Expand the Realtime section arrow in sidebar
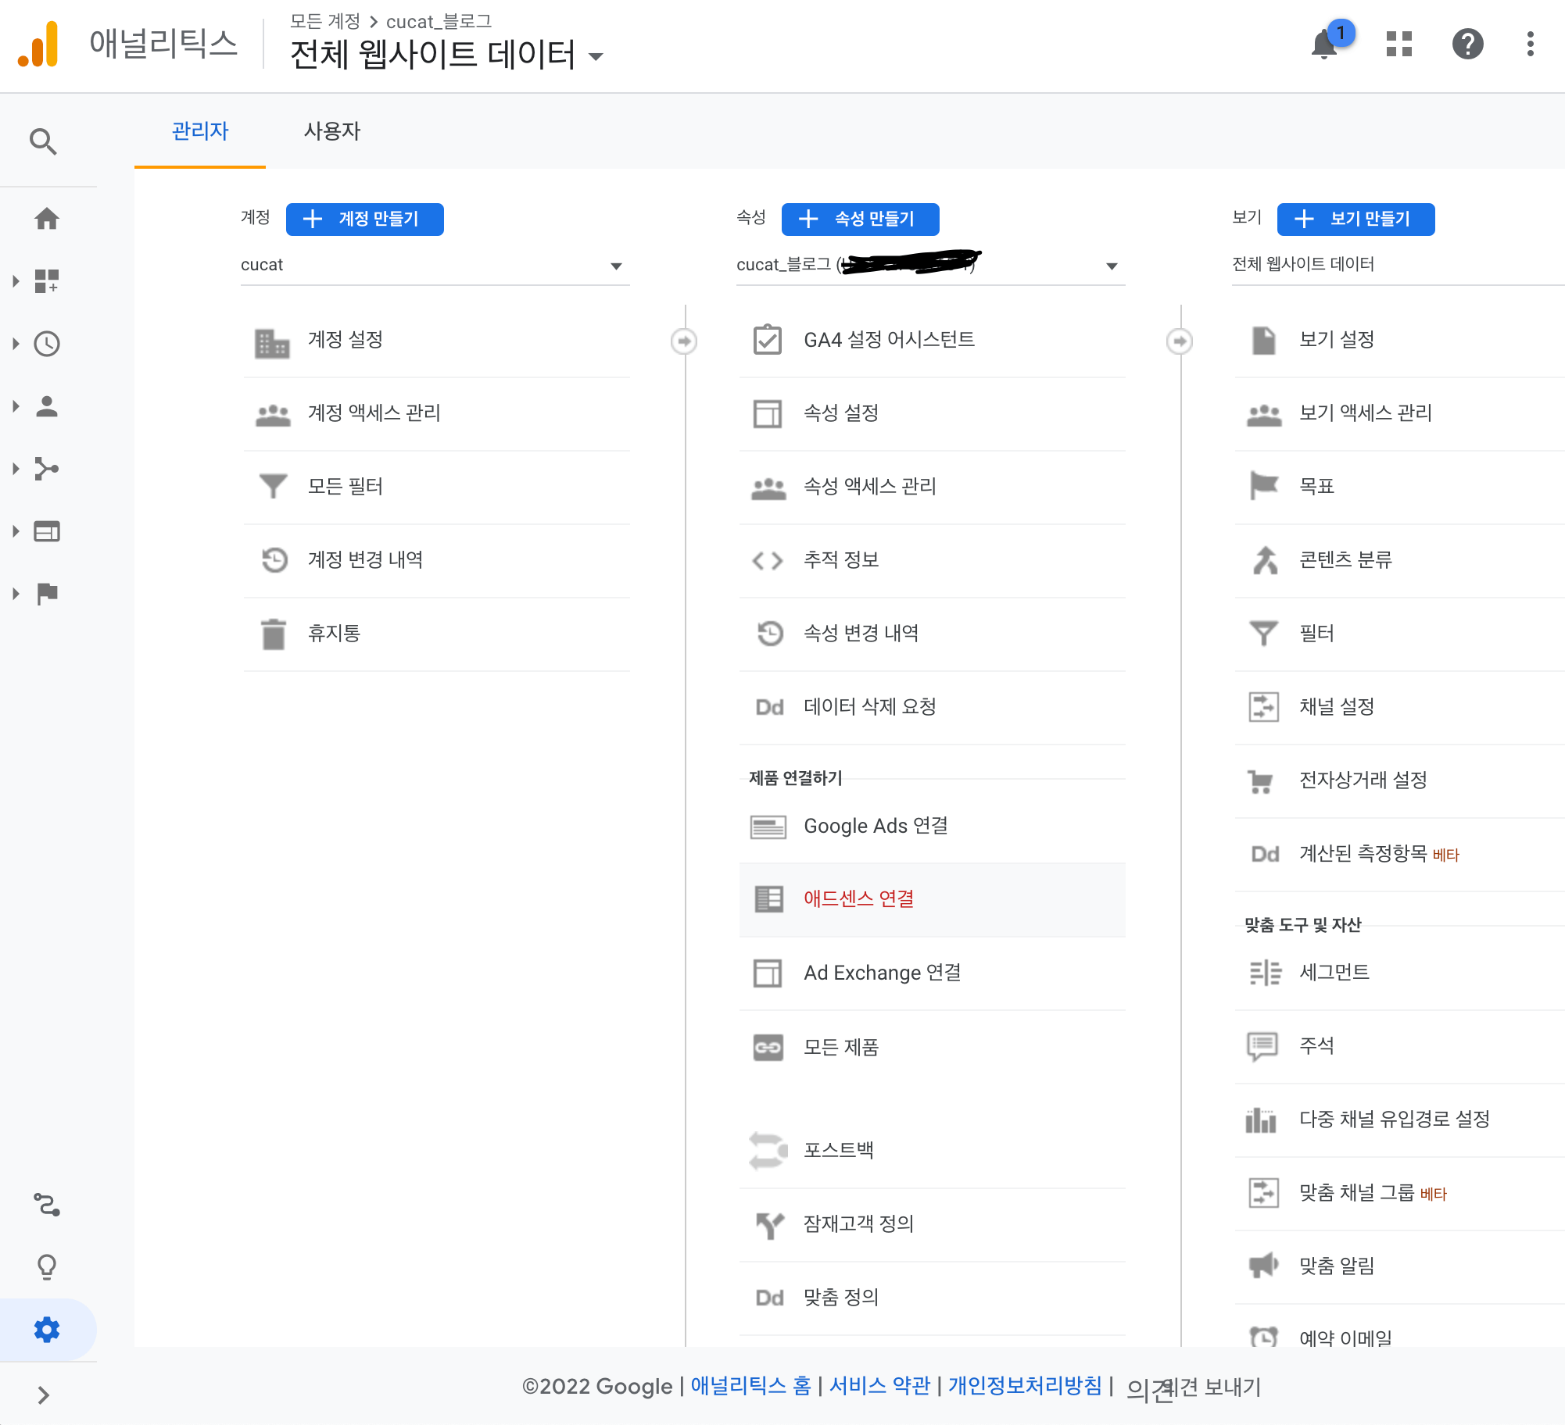The width and height of the screenshot is (1565, 1425). [16, 344]
